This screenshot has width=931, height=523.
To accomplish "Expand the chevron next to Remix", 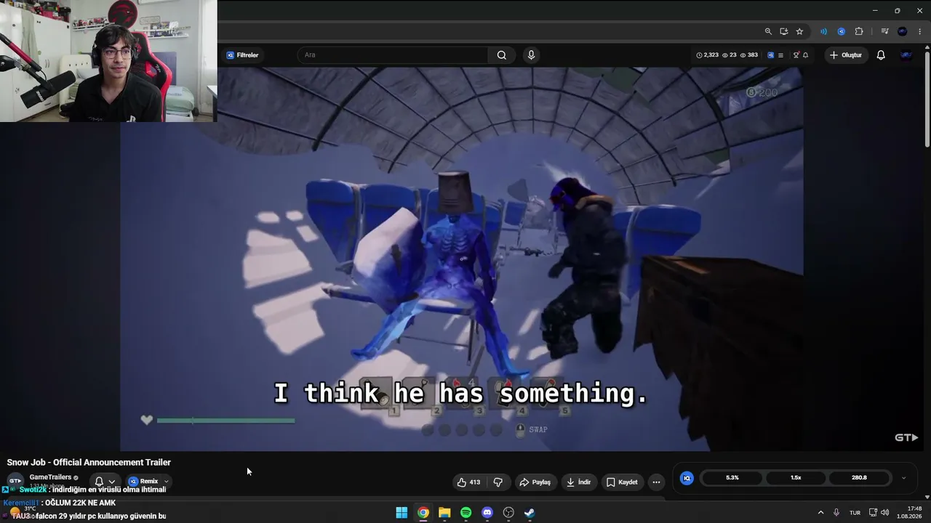I will [166, 482].
